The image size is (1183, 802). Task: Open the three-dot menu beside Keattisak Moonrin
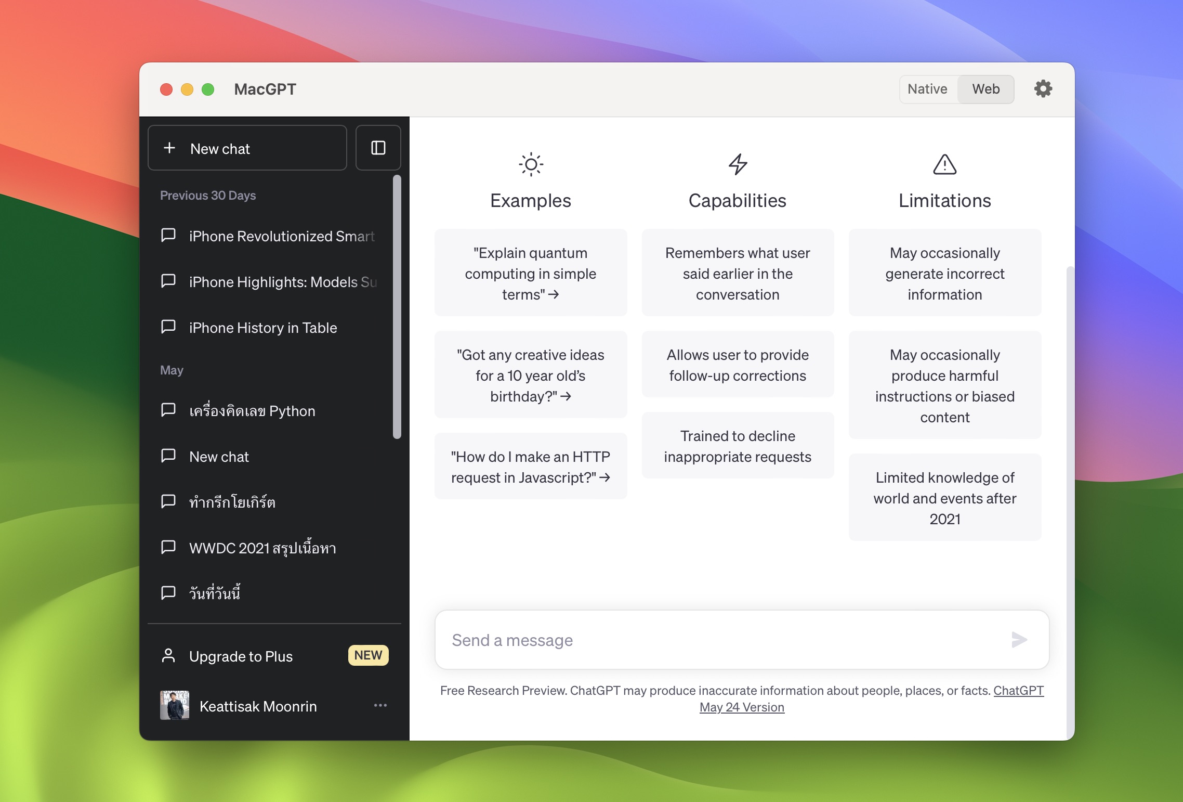(x=380, y=706)
